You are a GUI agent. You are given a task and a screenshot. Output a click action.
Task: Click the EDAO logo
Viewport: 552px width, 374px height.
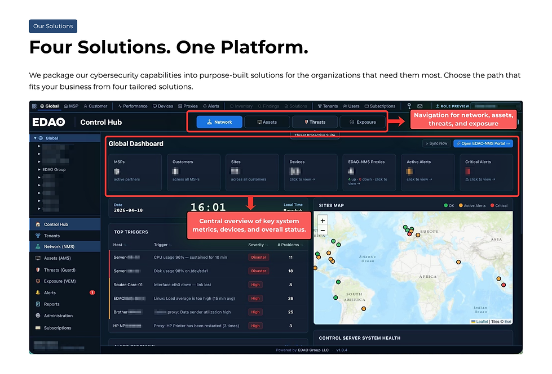click(48, 122)
